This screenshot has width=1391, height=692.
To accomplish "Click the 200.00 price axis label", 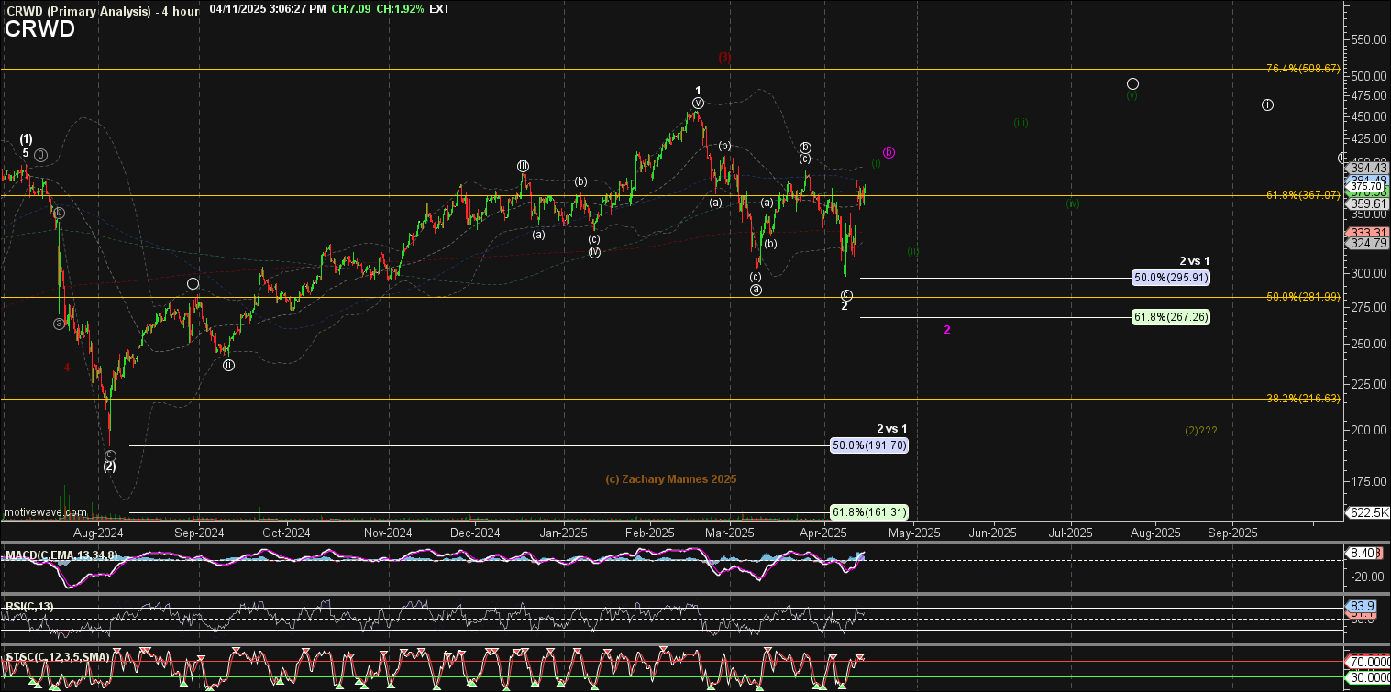I will click(1368, 430).
